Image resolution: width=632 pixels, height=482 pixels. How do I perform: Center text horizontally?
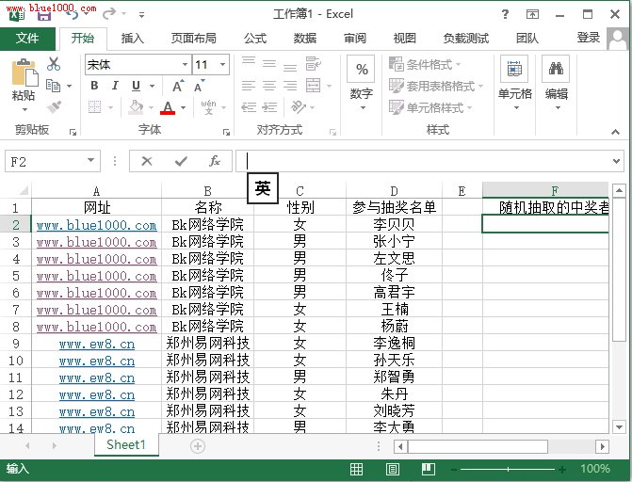click(269, 86)
